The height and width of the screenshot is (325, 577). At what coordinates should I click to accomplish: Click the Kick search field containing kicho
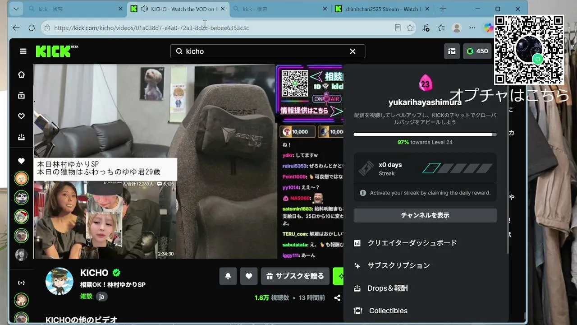pos(268,51)
